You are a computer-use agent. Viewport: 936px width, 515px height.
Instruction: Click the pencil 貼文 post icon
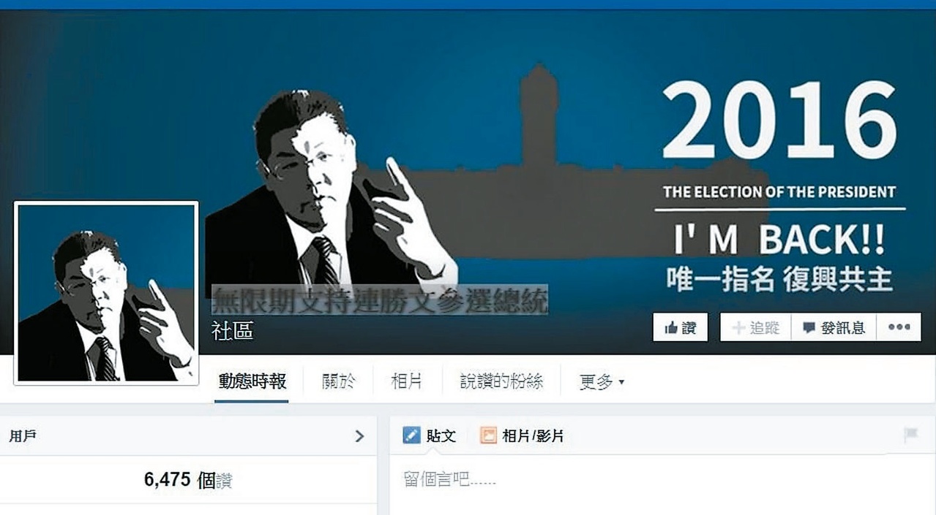pos(411,436)
